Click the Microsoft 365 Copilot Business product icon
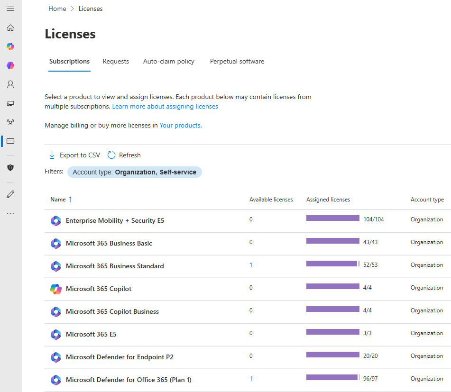This screenshot has height=392, width=451. 56,311
